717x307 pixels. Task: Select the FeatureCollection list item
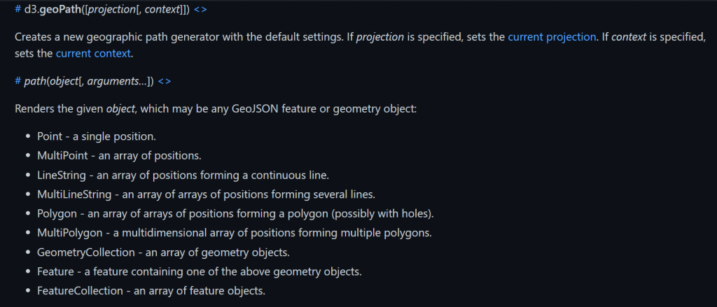click(151, 290)
